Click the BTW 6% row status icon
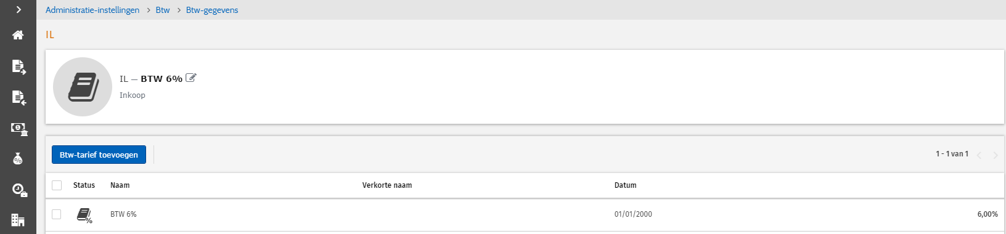1006x234 pixels. [84, 215]
